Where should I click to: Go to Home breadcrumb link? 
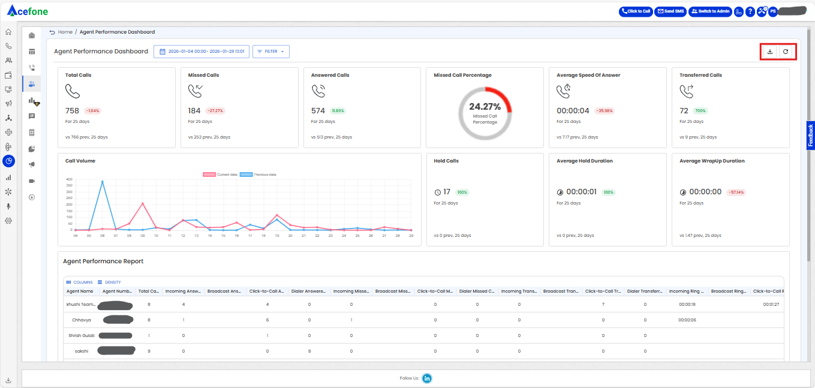[x=65, y=32]
